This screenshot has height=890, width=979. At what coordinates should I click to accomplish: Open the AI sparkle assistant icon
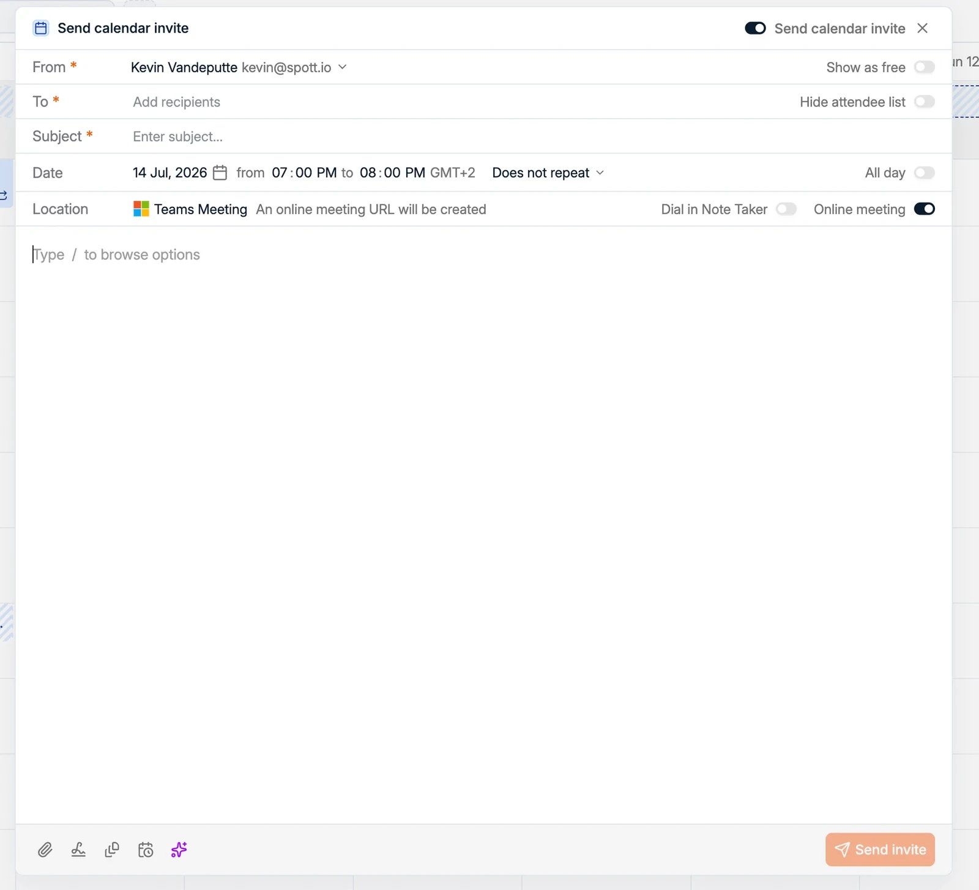pos(179,850)
